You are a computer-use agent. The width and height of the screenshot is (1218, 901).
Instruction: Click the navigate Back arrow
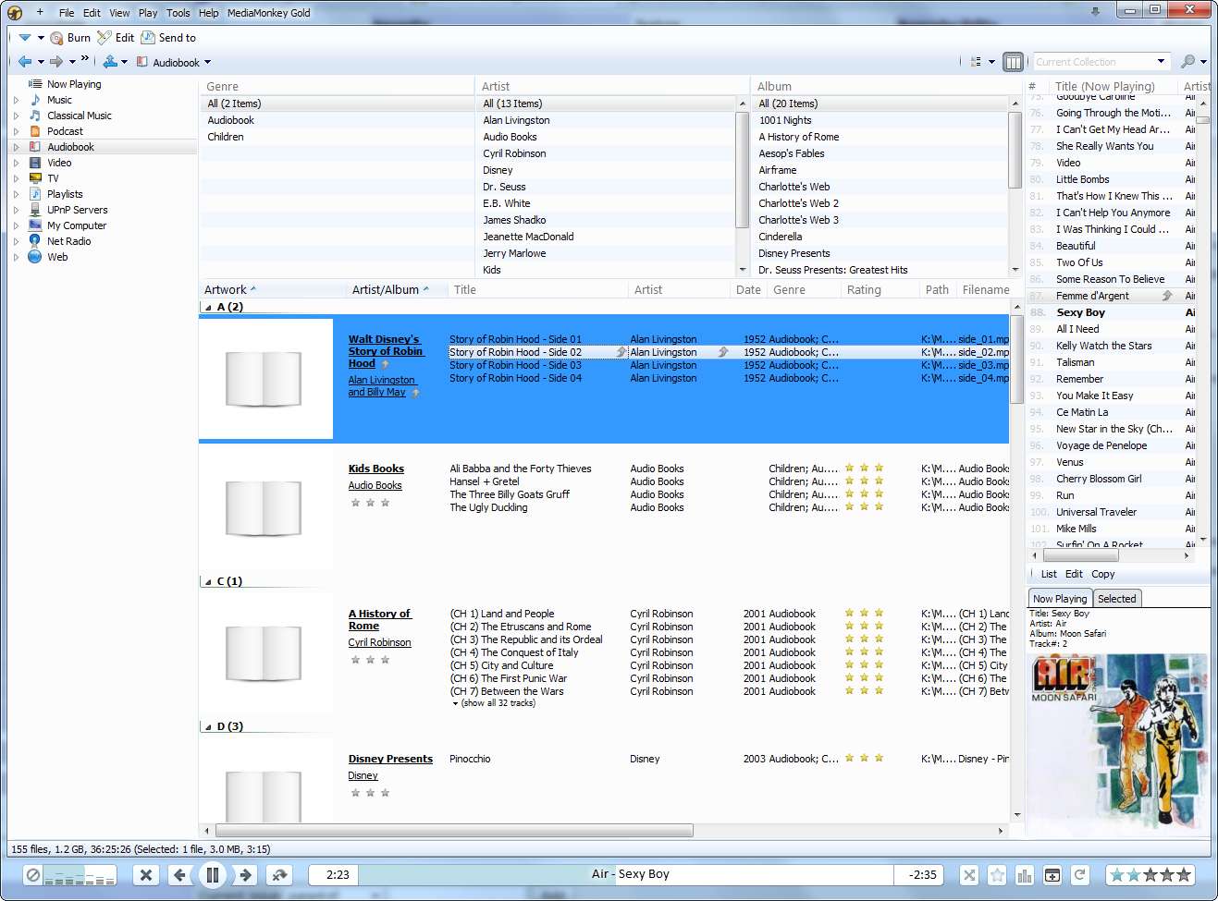click(25, 62)
